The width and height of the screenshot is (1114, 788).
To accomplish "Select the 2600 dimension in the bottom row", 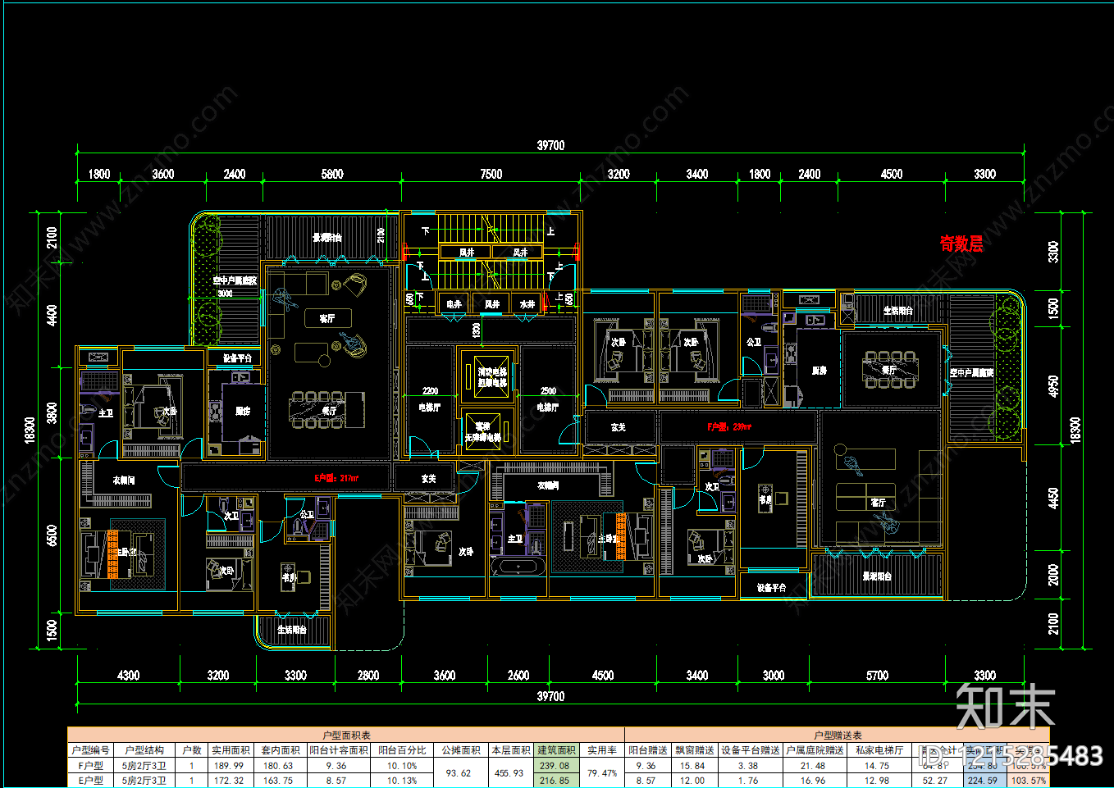I will click(518, 676).
